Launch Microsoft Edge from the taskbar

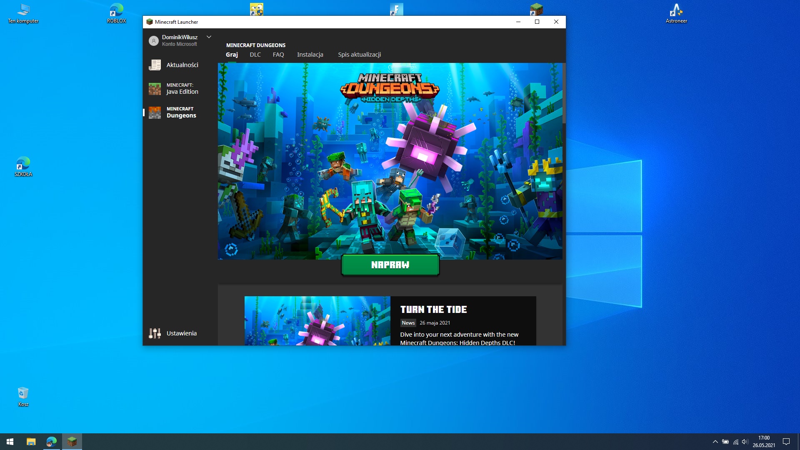tap(51, 442)
